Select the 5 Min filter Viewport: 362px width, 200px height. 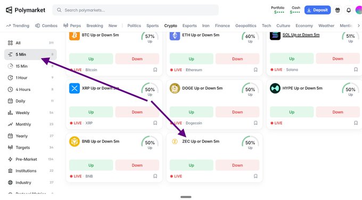[x=30, y=54]
